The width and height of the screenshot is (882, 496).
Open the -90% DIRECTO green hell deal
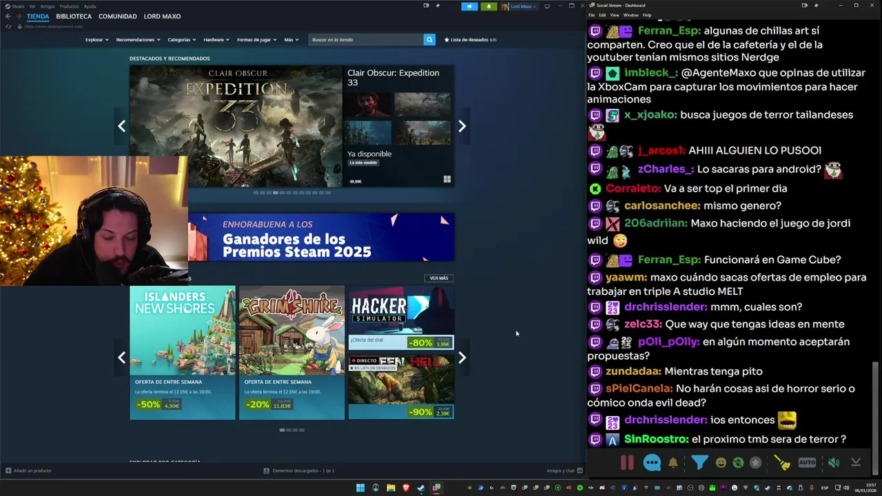[x=401, y=387]
